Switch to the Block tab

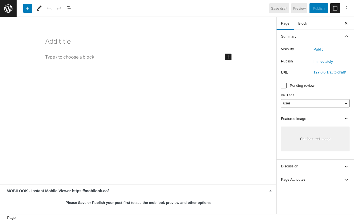tap(303, 23)
